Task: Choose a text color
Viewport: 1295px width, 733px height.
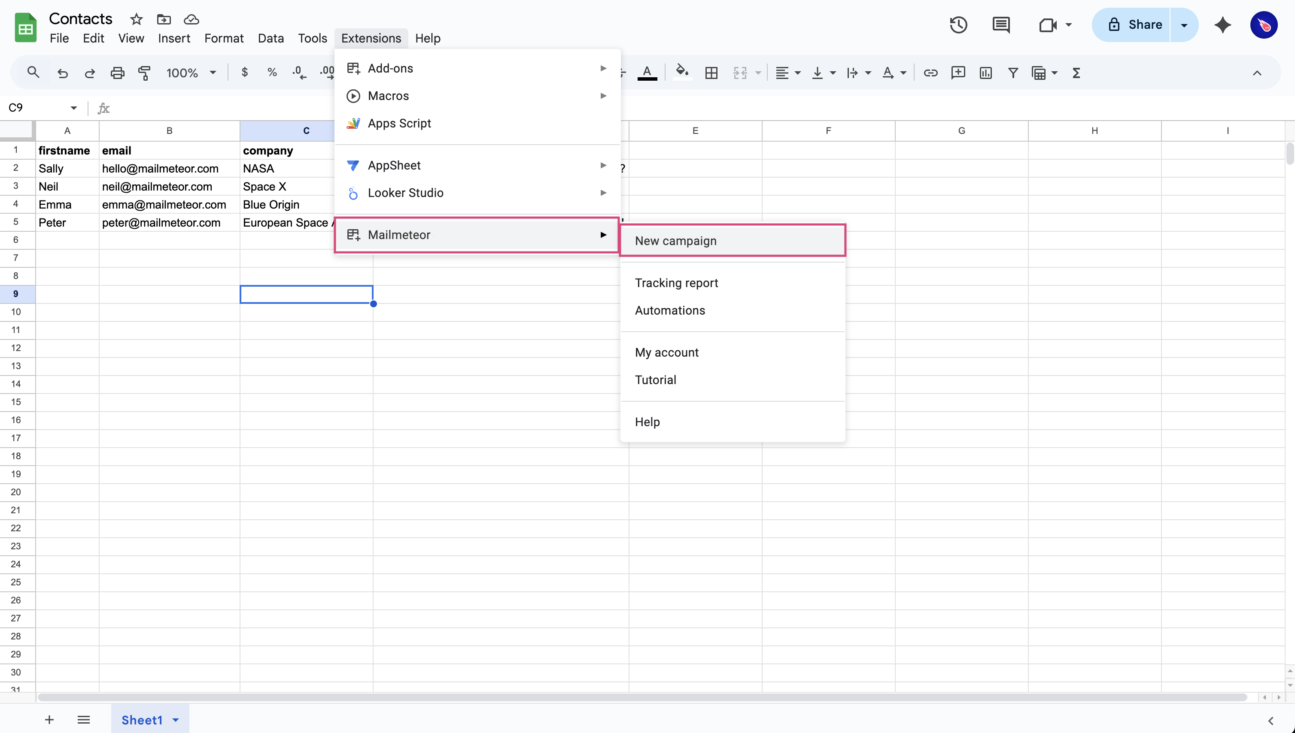Action: [648, 73]
